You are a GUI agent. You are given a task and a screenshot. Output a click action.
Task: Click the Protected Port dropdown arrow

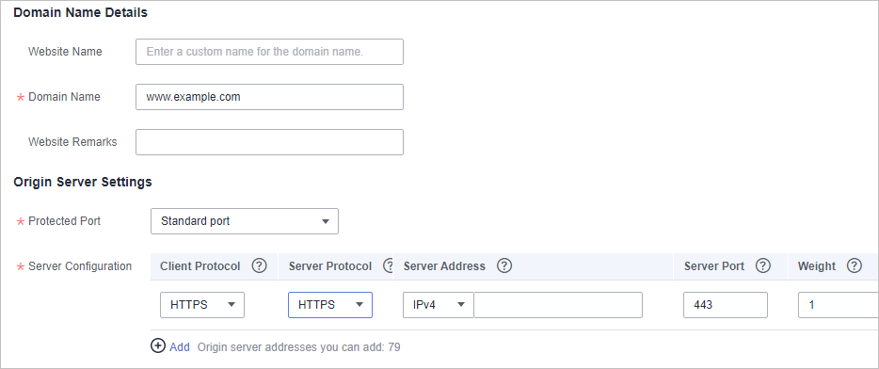click(325, 221)
